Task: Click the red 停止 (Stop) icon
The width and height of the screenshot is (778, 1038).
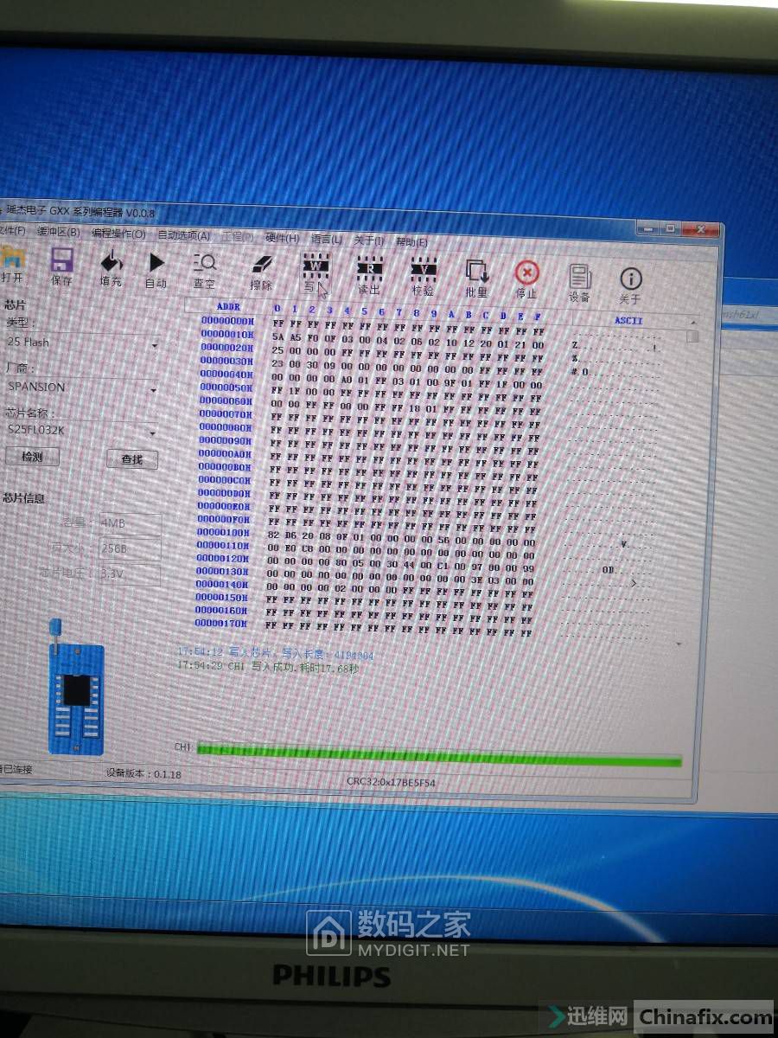Action: (x=526, y=272)
